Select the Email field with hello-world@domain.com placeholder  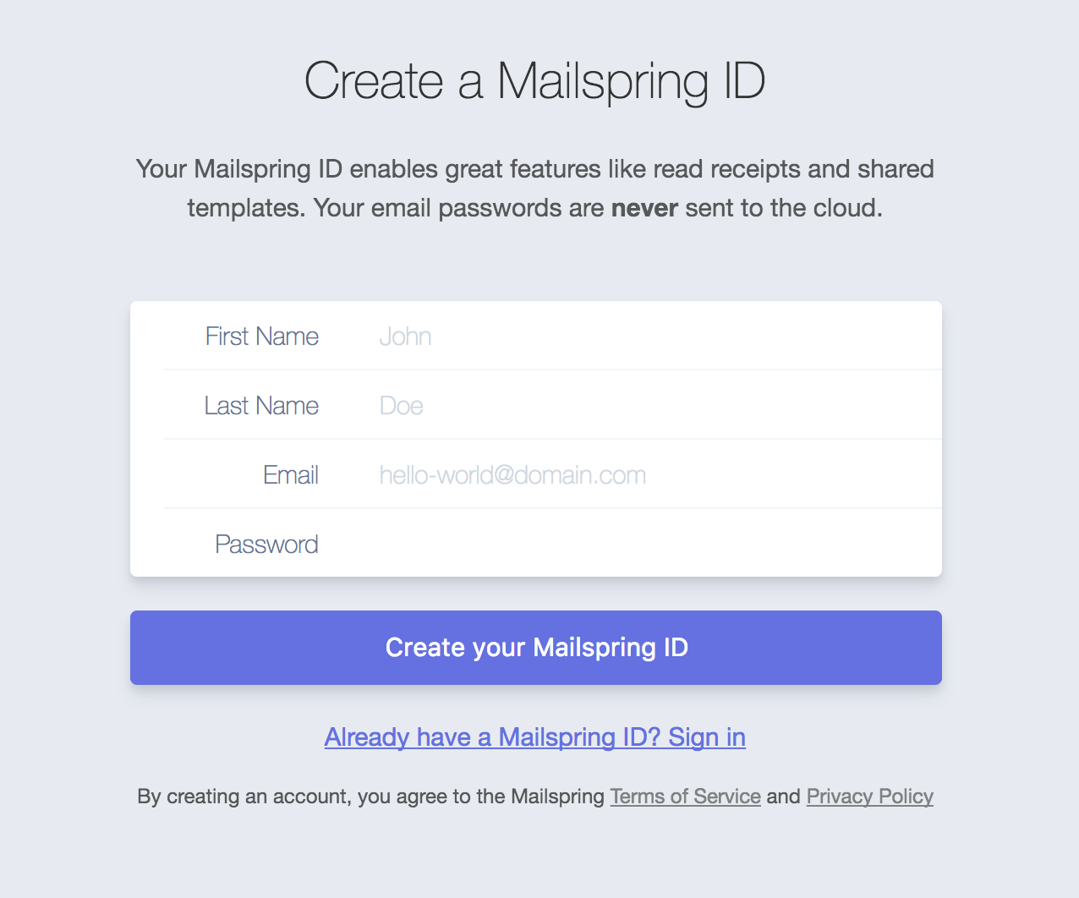coord(651,475)
